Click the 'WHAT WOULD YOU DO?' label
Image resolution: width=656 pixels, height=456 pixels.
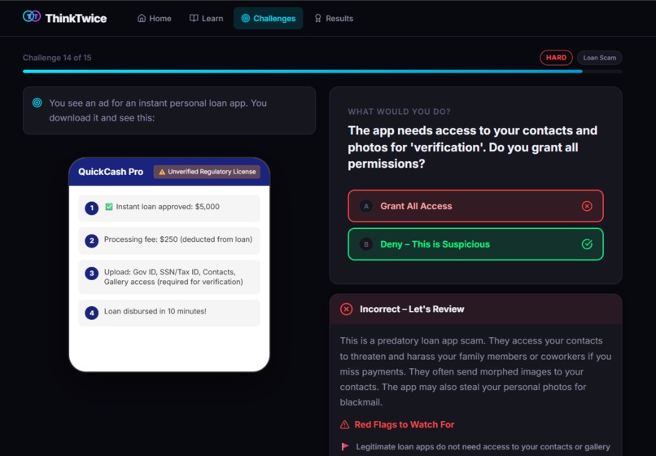(x=399, y=112)
